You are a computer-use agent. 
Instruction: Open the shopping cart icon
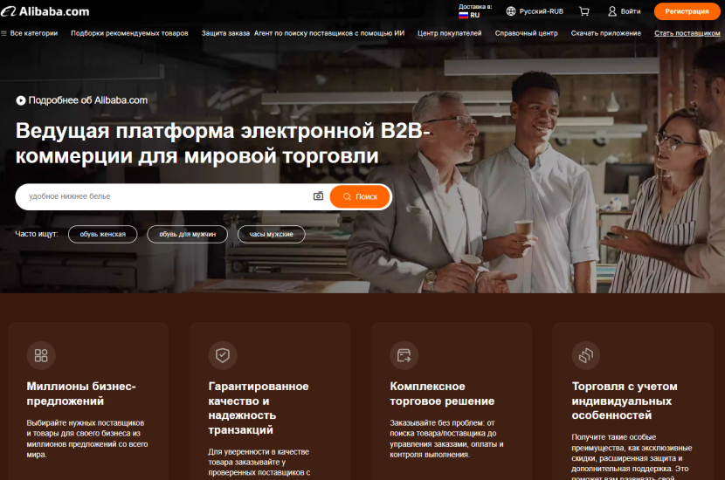pos(584,11)
